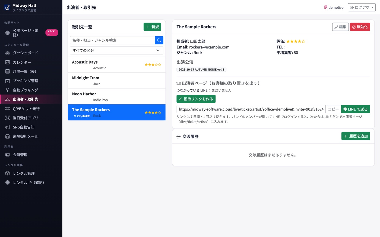Click the 来場御礼メール envelope icon
This screenshot has height=237, width=380.
click(x=8, y=136)
